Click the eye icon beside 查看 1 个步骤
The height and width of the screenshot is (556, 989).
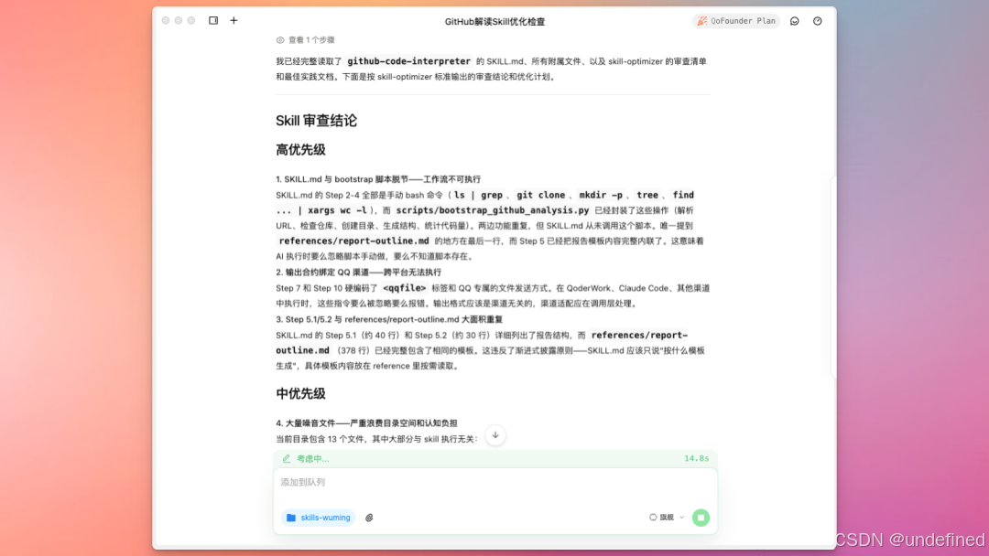pos(280,39)
